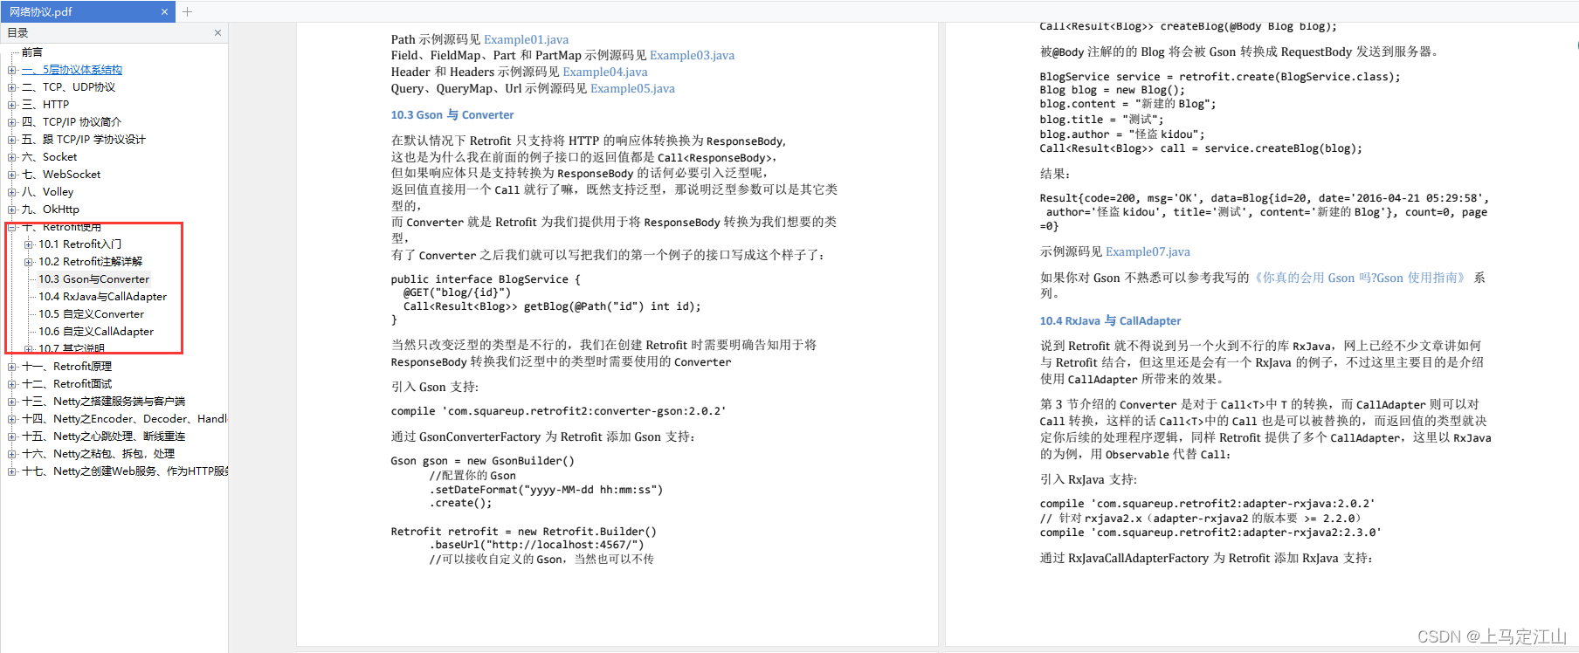The width and height of the screenshot is (1579, 653).
Task: Expand the 十七、Netty之创建Web服务 node
Action: coord(11,471)
